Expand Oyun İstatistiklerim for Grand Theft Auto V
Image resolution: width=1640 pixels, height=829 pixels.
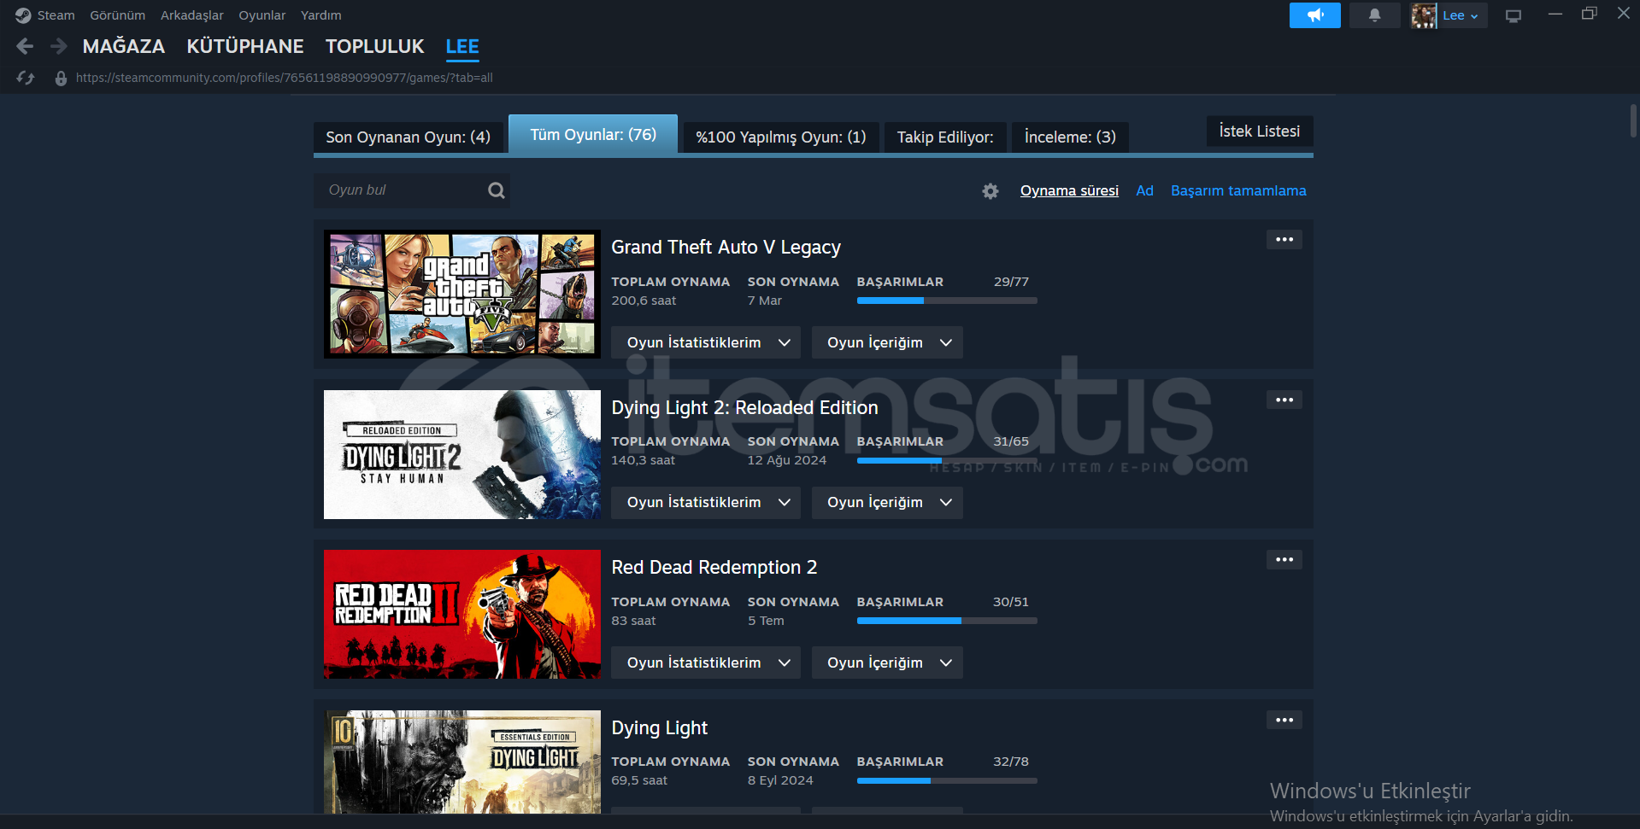click(x=706, y=342)
